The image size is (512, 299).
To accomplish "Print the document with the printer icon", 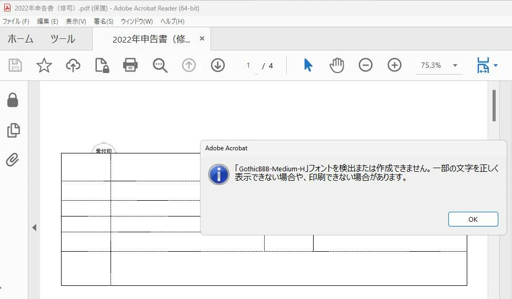I will [x=130, y=65].
